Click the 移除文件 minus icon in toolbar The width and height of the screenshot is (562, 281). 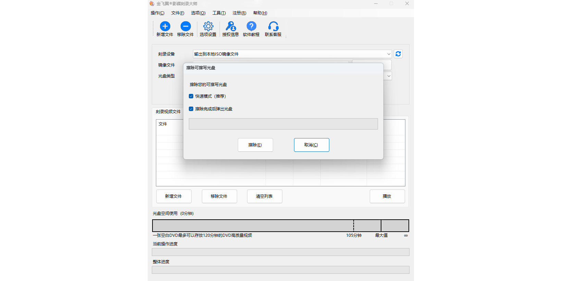(x=185, y=26)
